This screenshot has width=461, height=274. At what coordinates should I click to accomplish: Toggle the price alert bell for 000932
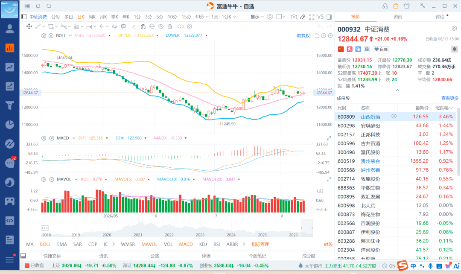pos(454,49)
